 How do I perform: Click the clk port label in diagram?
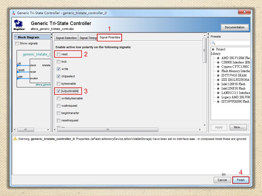19,63
